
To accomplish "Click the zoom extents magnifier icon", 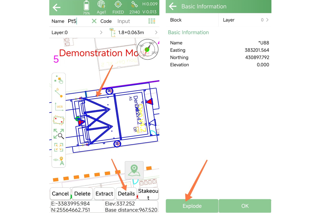I will click(58, 134).
